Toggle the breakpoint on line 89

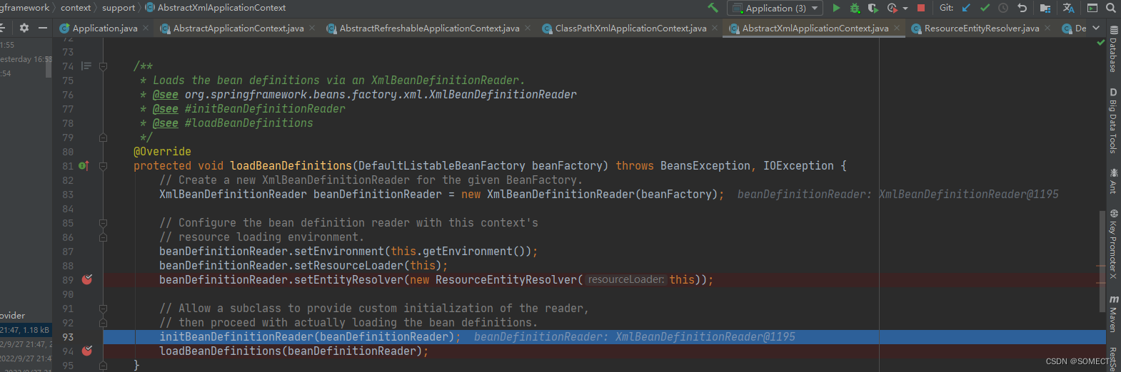coord(87,280)
